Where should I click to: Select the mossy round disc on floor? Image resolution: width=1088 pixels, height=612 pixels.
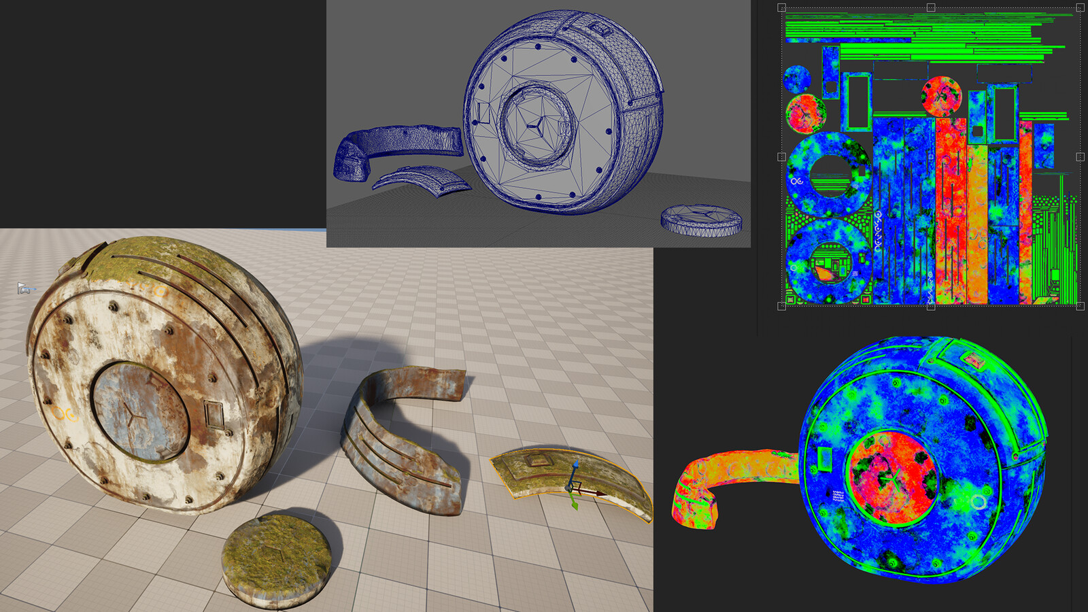click(x=277, y=561)
